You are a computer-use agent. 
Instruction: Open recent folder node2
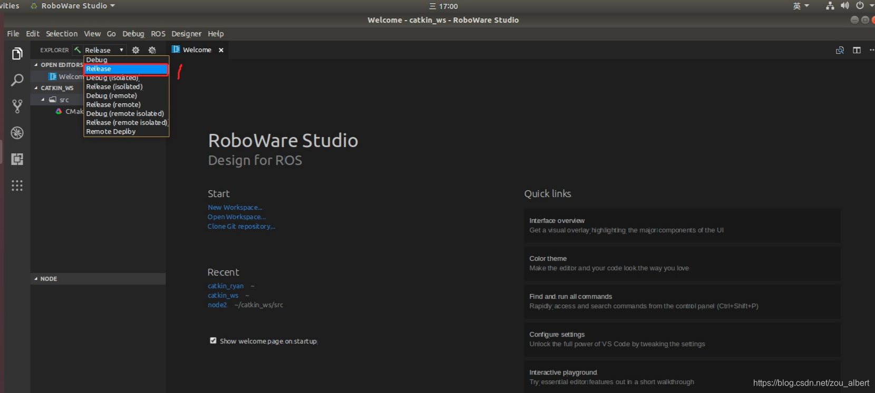(217, 305)
